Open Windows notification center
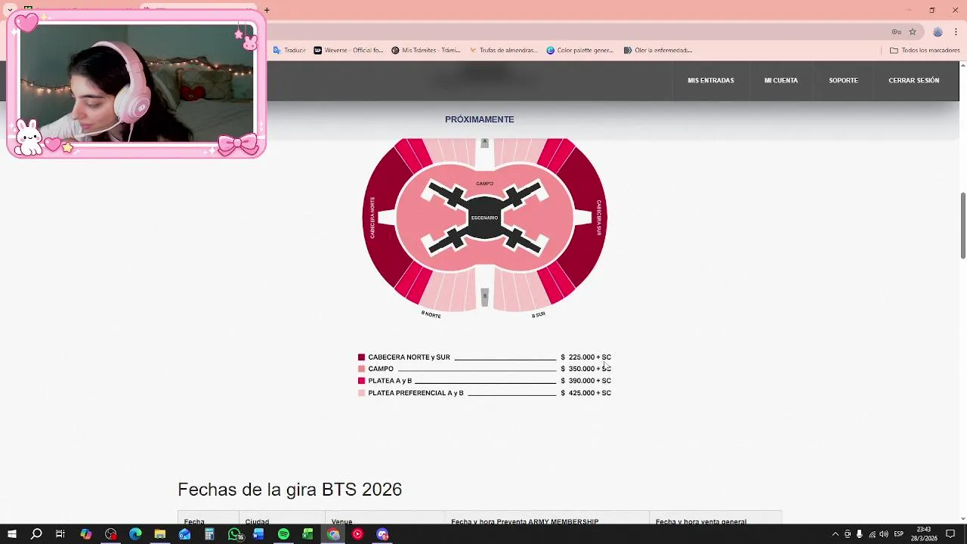 950,534
